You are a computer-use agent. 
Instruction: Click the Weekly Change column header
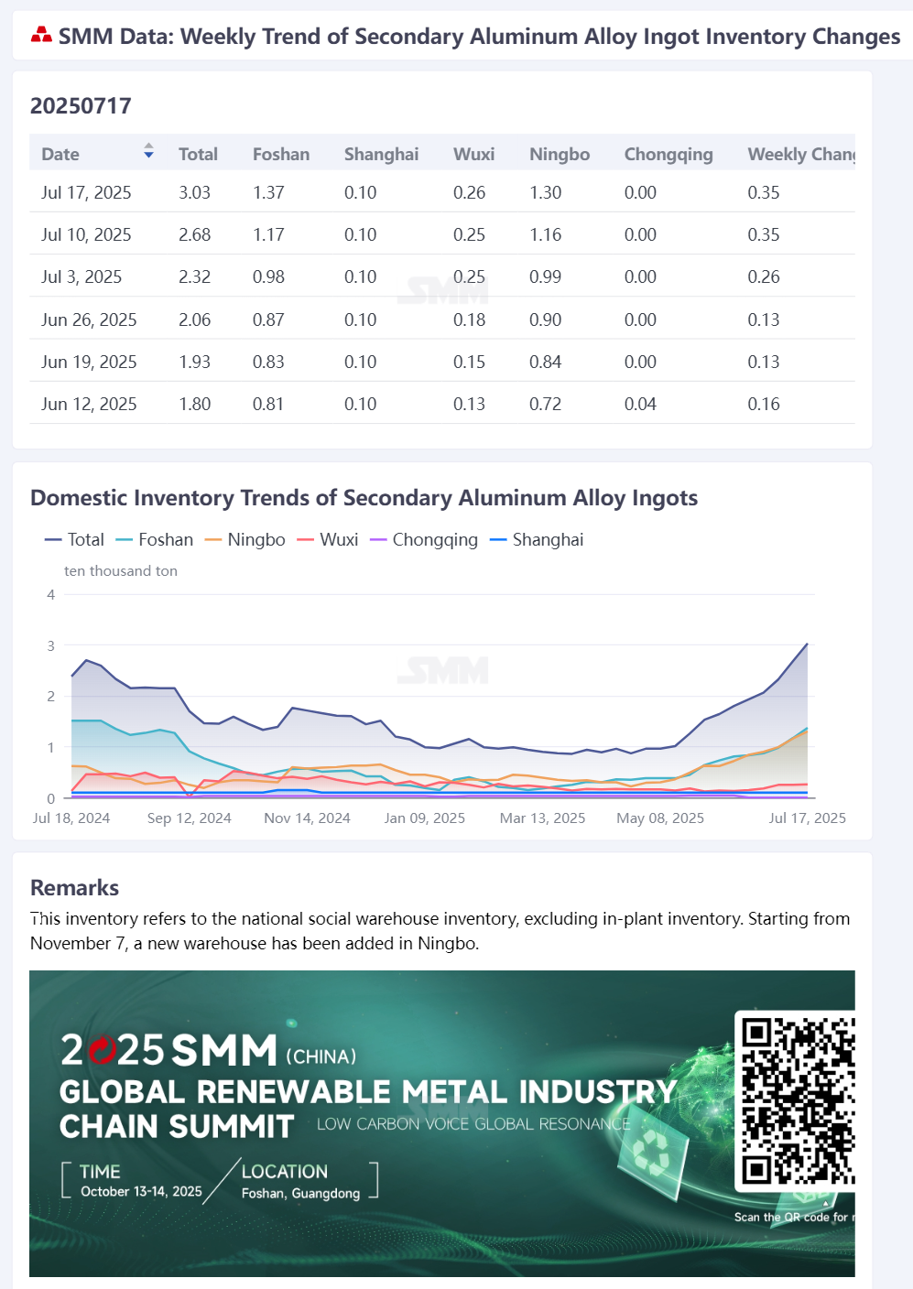click(x=801, y=154)
